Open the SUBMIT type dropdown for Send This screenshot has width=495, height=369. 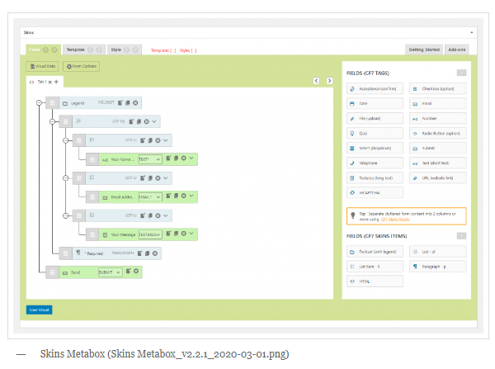[108, 272]
